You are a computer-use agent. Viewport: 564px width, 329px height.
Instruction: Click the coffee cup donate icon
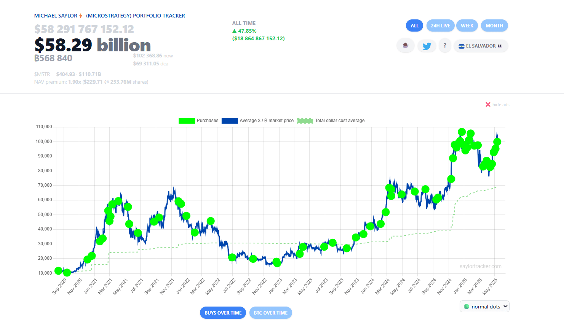point(406,46)
